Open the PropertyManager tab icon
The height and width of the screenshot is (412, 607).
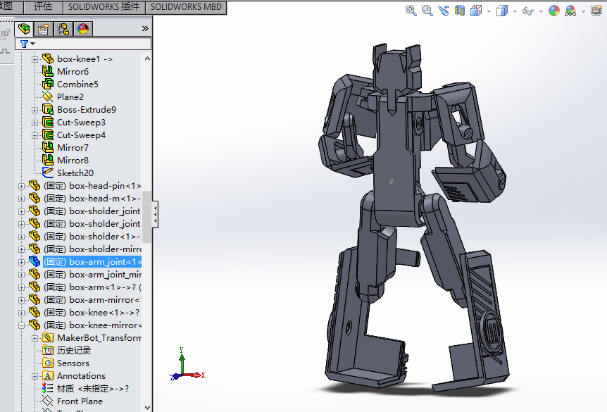pyautogui.click(x=44, y=29)
